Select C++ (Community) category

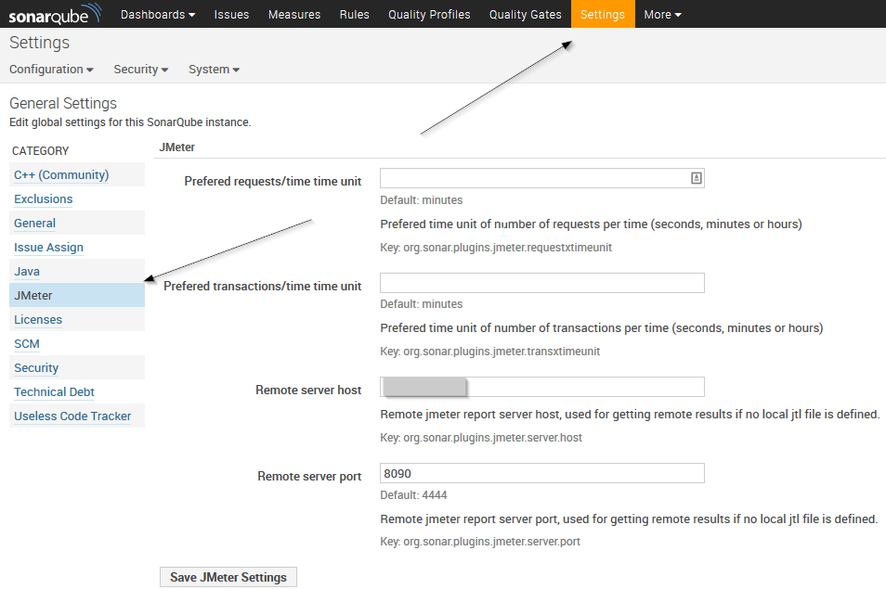coord(61,175)
